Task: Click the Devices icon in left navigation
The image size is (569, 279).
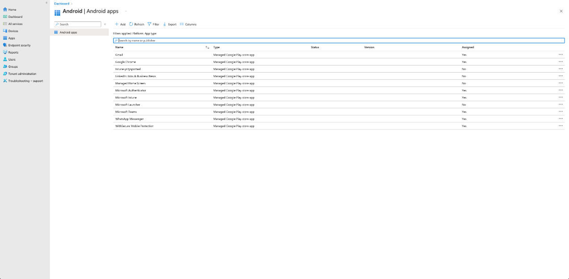Action: (5, 31)
